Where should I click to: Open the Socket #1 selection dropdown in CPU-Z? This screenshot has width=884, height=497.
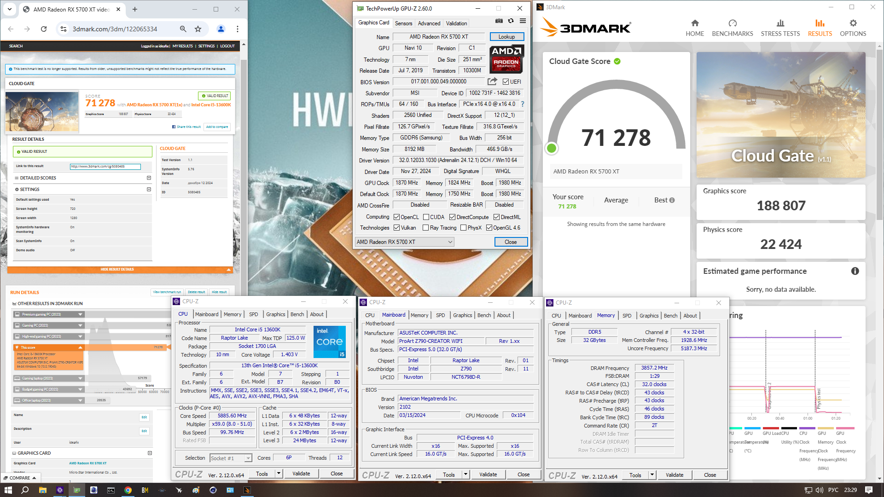(x=231, y=458)
